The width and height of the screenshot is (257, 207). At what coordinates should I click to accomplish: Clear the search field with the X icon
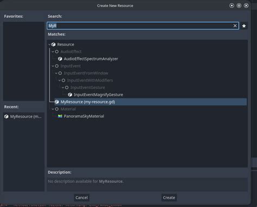tap(235, 26)
